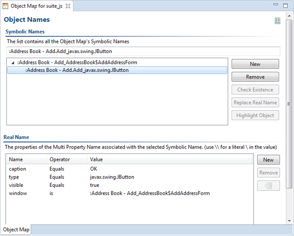This screenshot has width=294, height=236.
Task: Select the Object Map for suite_js tab
Action: point(36,6)
